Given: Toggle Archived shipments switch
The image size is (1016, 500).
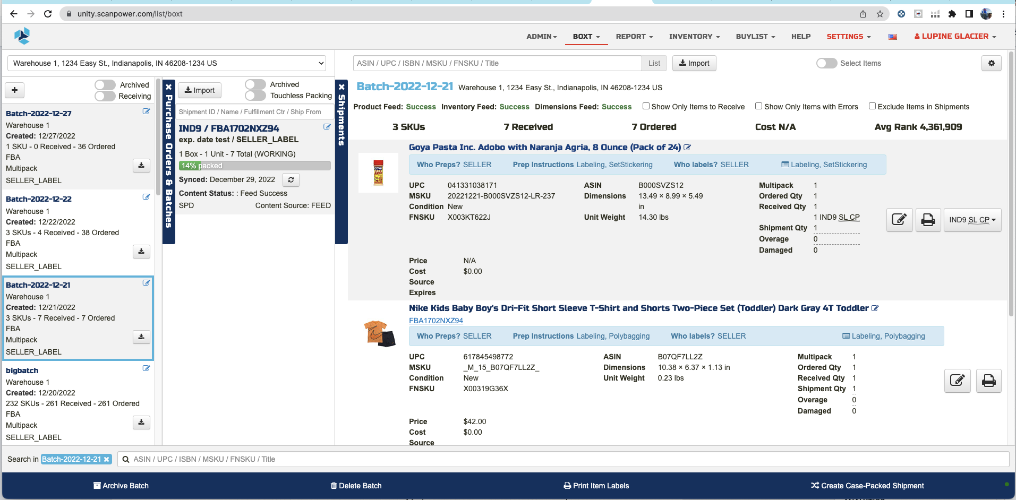Looking at the screenshot, I should [255, 84].
